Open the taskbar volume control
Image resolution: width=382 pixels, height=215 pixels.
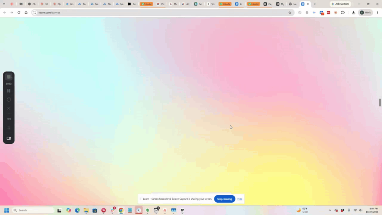(x=361, y=210)
